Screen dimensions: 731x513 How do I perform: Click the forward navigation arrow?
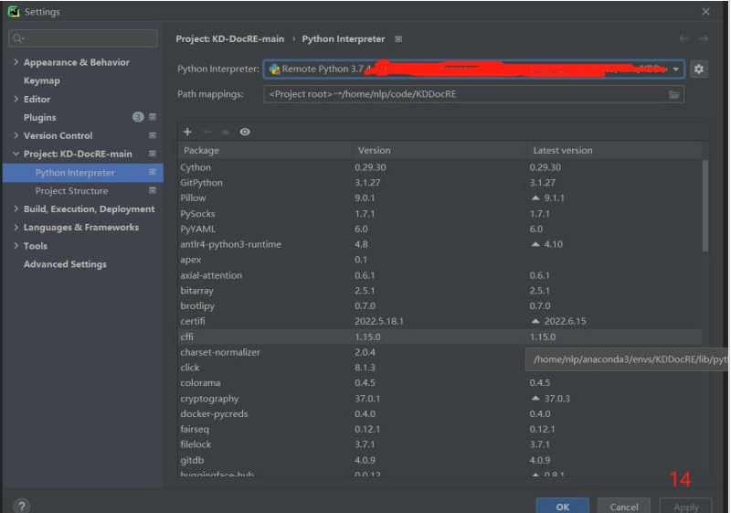click(x=704, y=38)
